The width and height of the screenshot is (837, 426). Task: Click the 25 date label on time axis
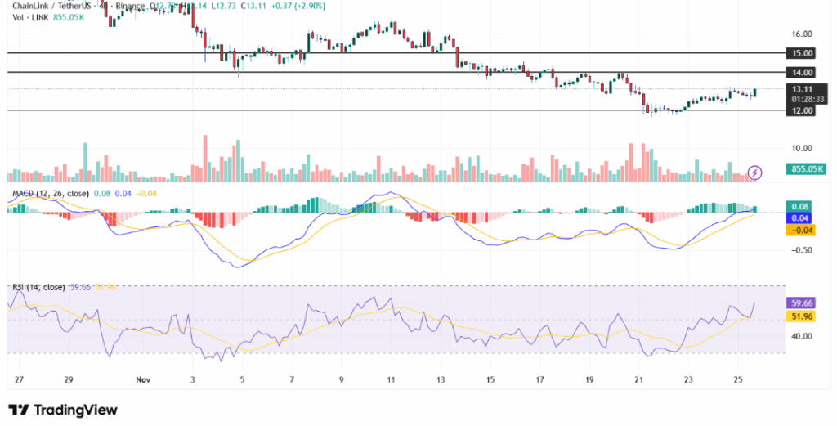tap(740, 380)
